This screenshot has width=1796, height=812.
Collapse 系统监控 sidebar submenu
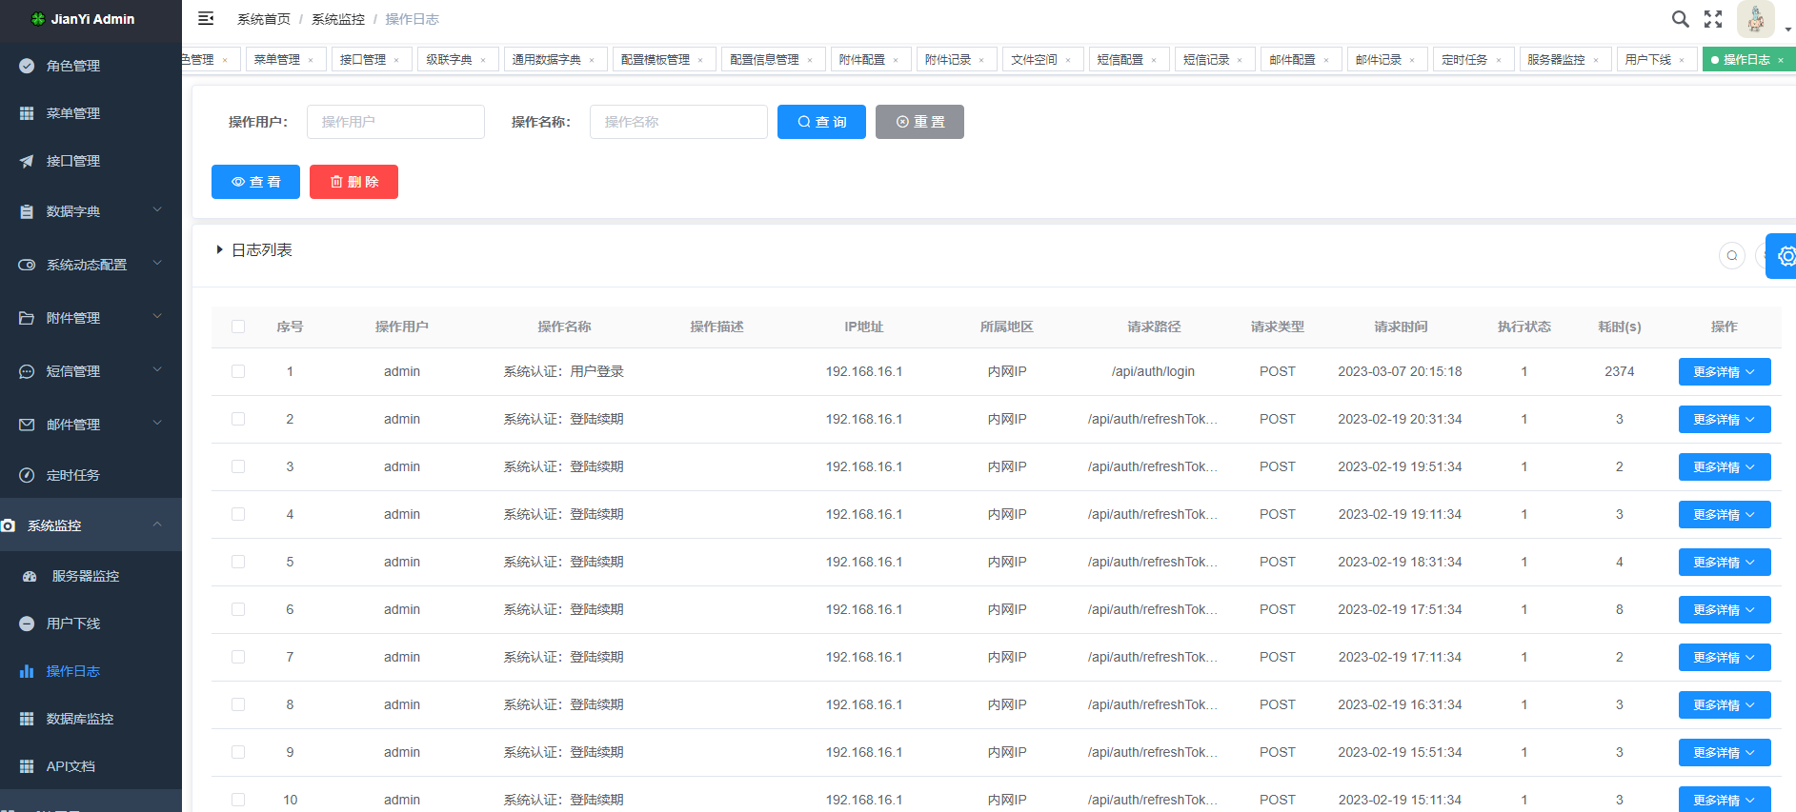tap(91, 525)
